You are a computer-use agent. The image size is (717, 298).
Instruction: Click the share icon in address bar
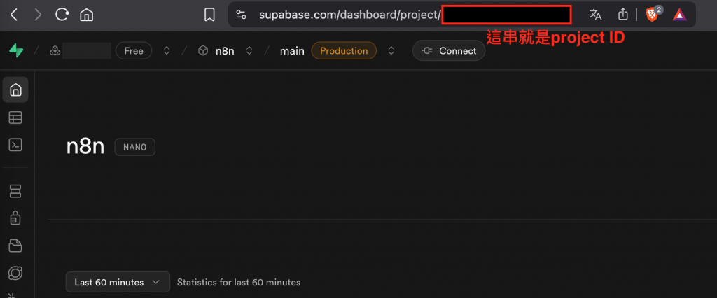(x=622, y=15)
